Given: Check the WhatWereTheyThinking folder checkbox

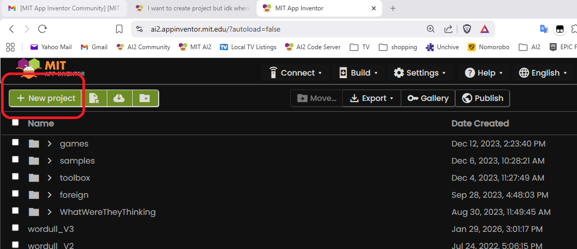Looking at the screenshot, I should [15, 211].
